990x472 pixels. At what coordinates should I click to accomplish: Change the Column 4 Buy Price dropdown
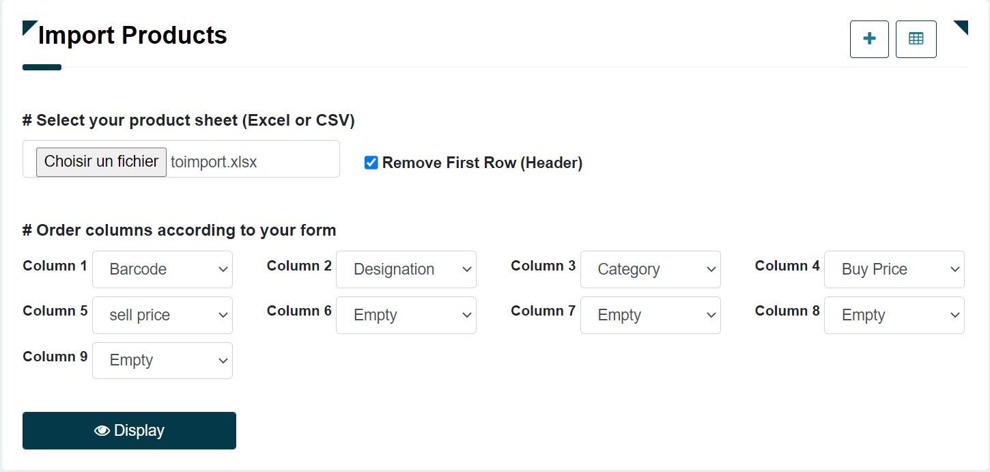point(894,269)
